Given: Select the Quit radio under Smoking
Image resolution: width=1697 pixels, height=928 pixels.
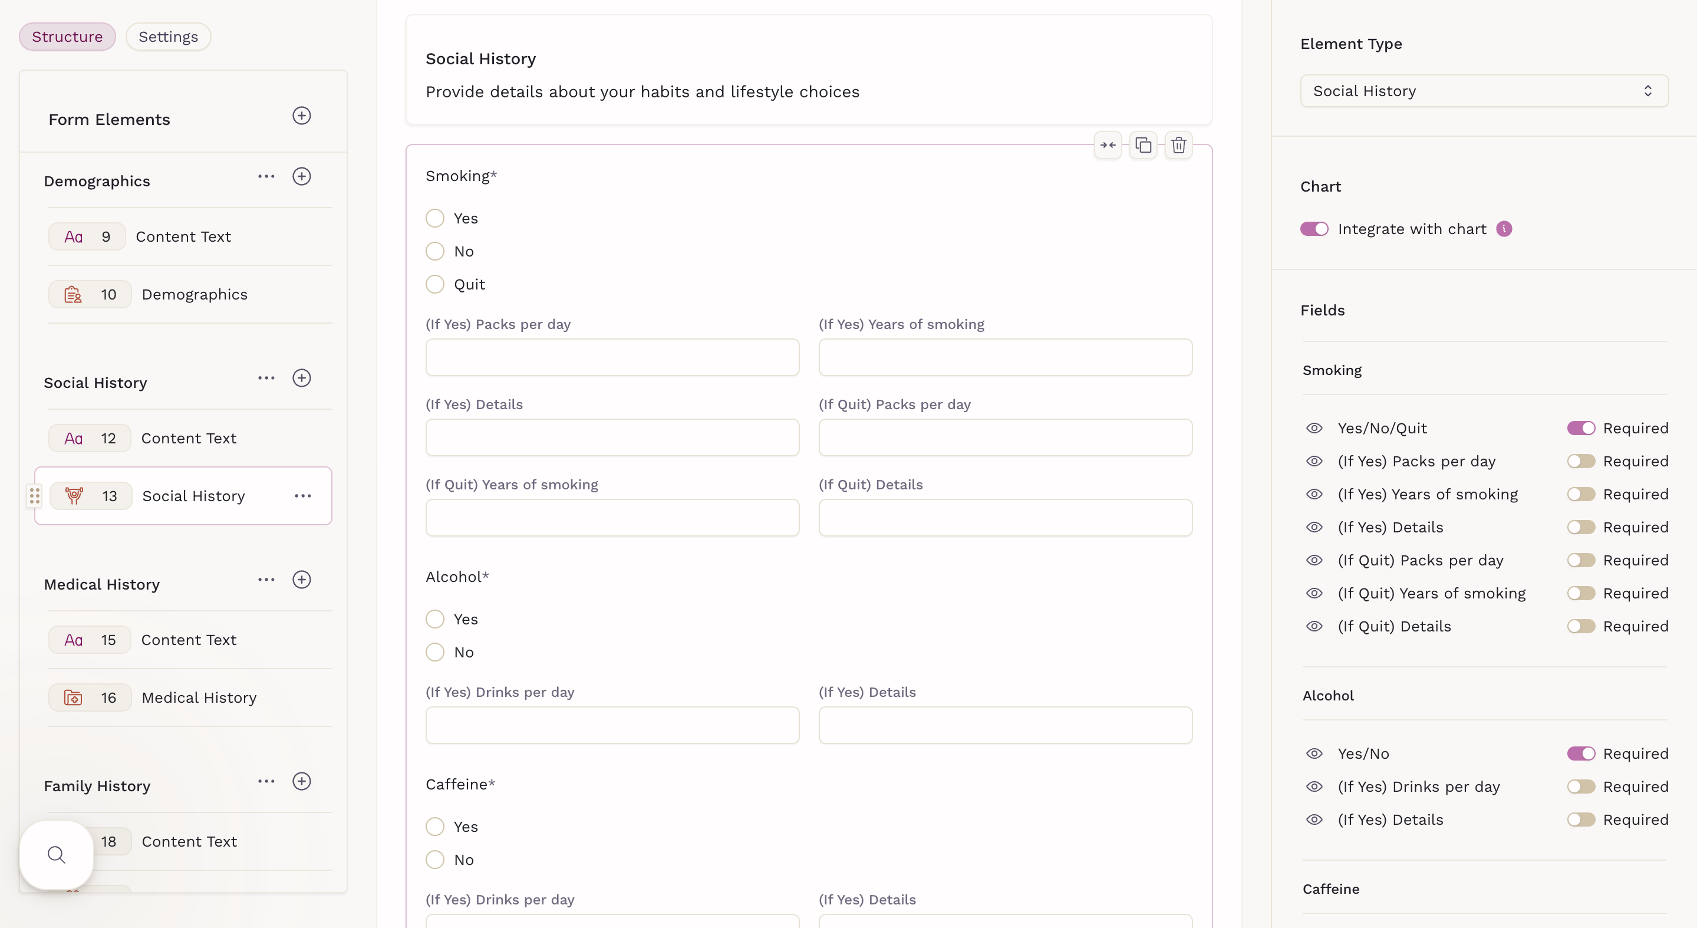Looking at the screenshot, I should click(435, 285).
